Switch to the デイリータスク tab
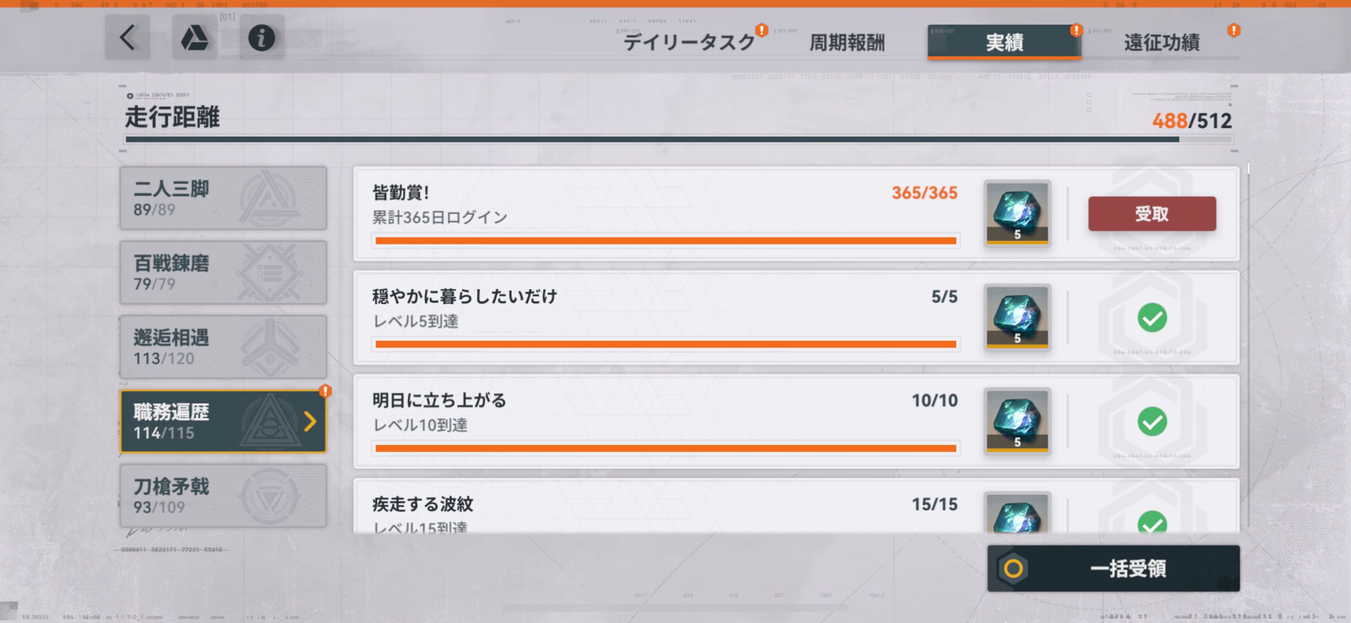The height and width of the screenshot is (623, 1351). click(x=688, y=42)
